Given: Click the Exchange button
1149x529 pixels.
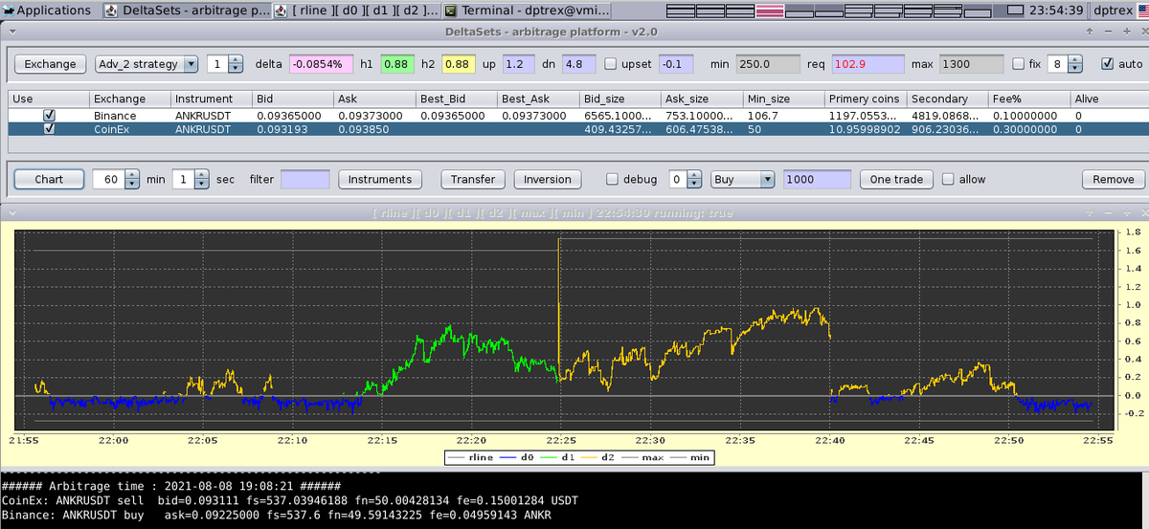Looking at the screenshot, I should [x=50, y=64].
